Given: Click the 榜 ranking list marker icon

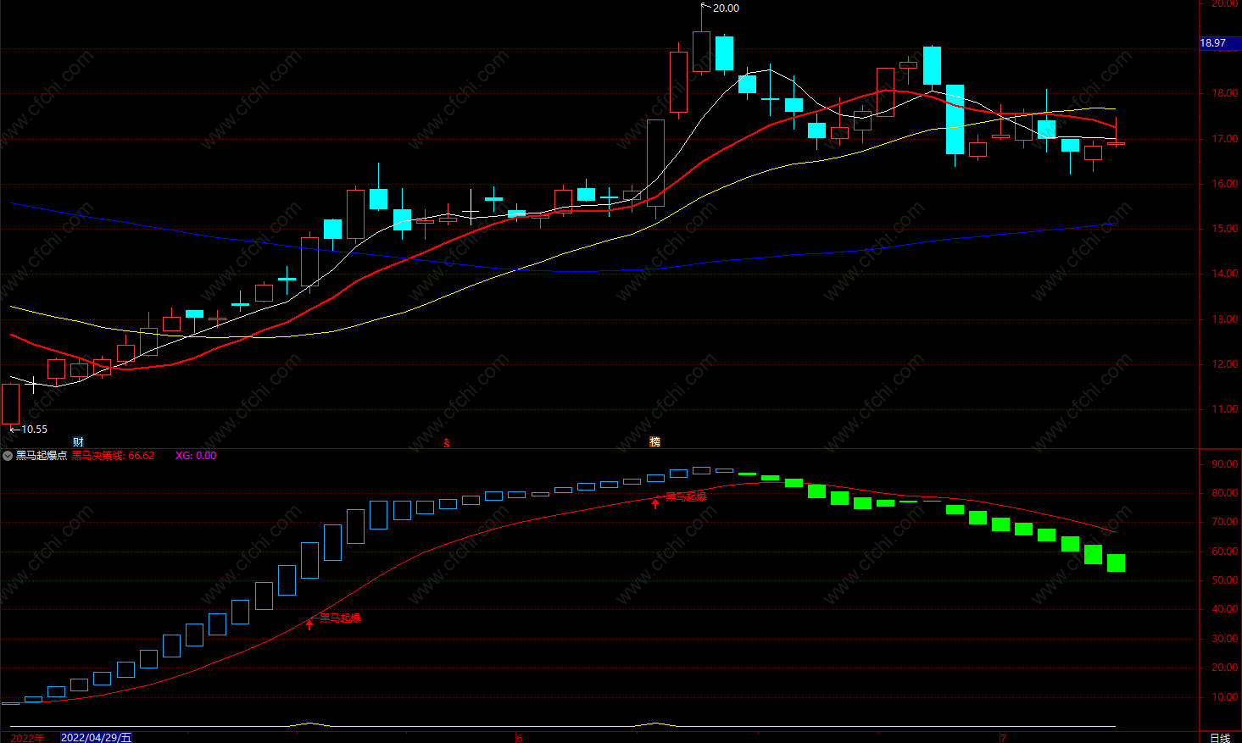Looking at the screenshot, I should [654, 442].
